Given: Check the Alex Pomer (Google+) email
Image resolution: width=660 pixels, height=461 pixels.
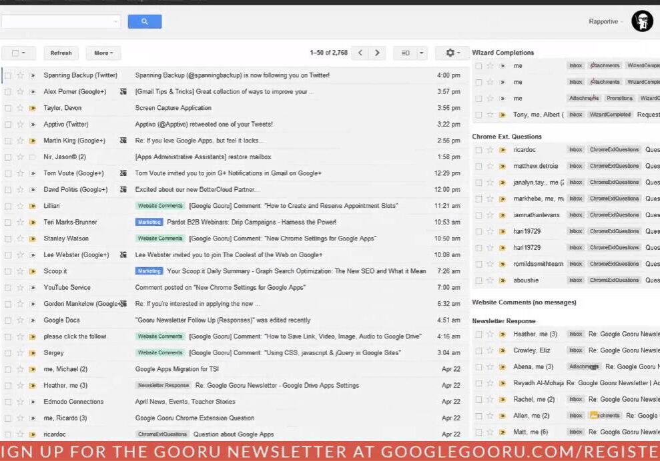Looking at the screenshot, I should click(8, 92).
